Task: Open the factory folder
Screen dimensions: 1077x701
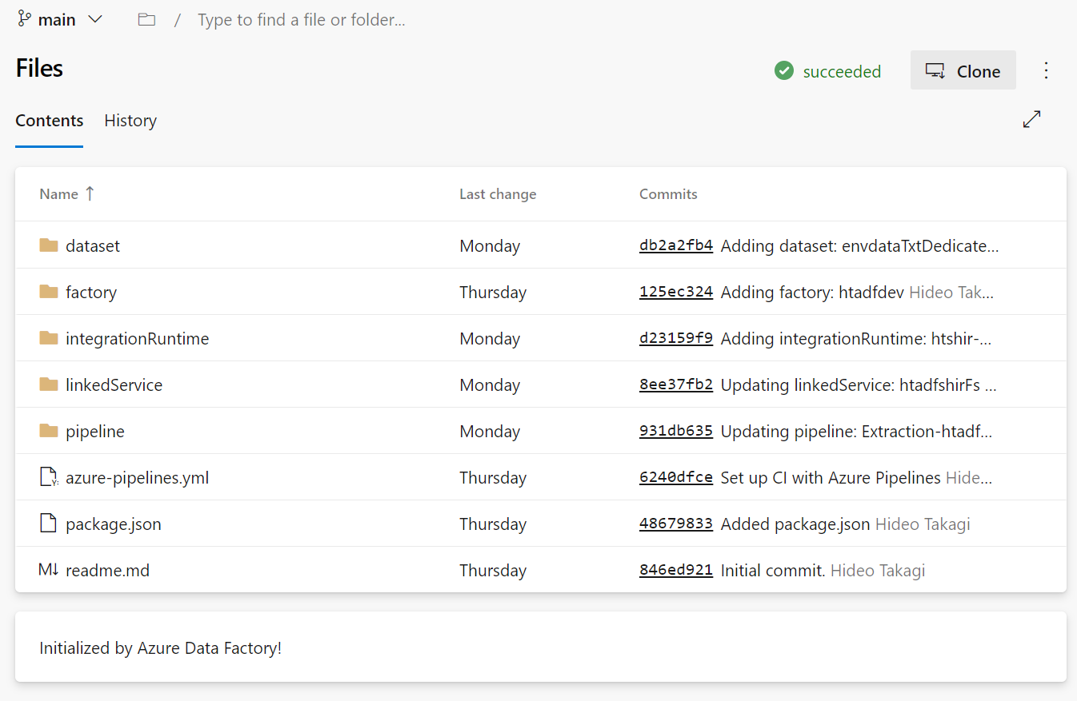Action: 91,292
